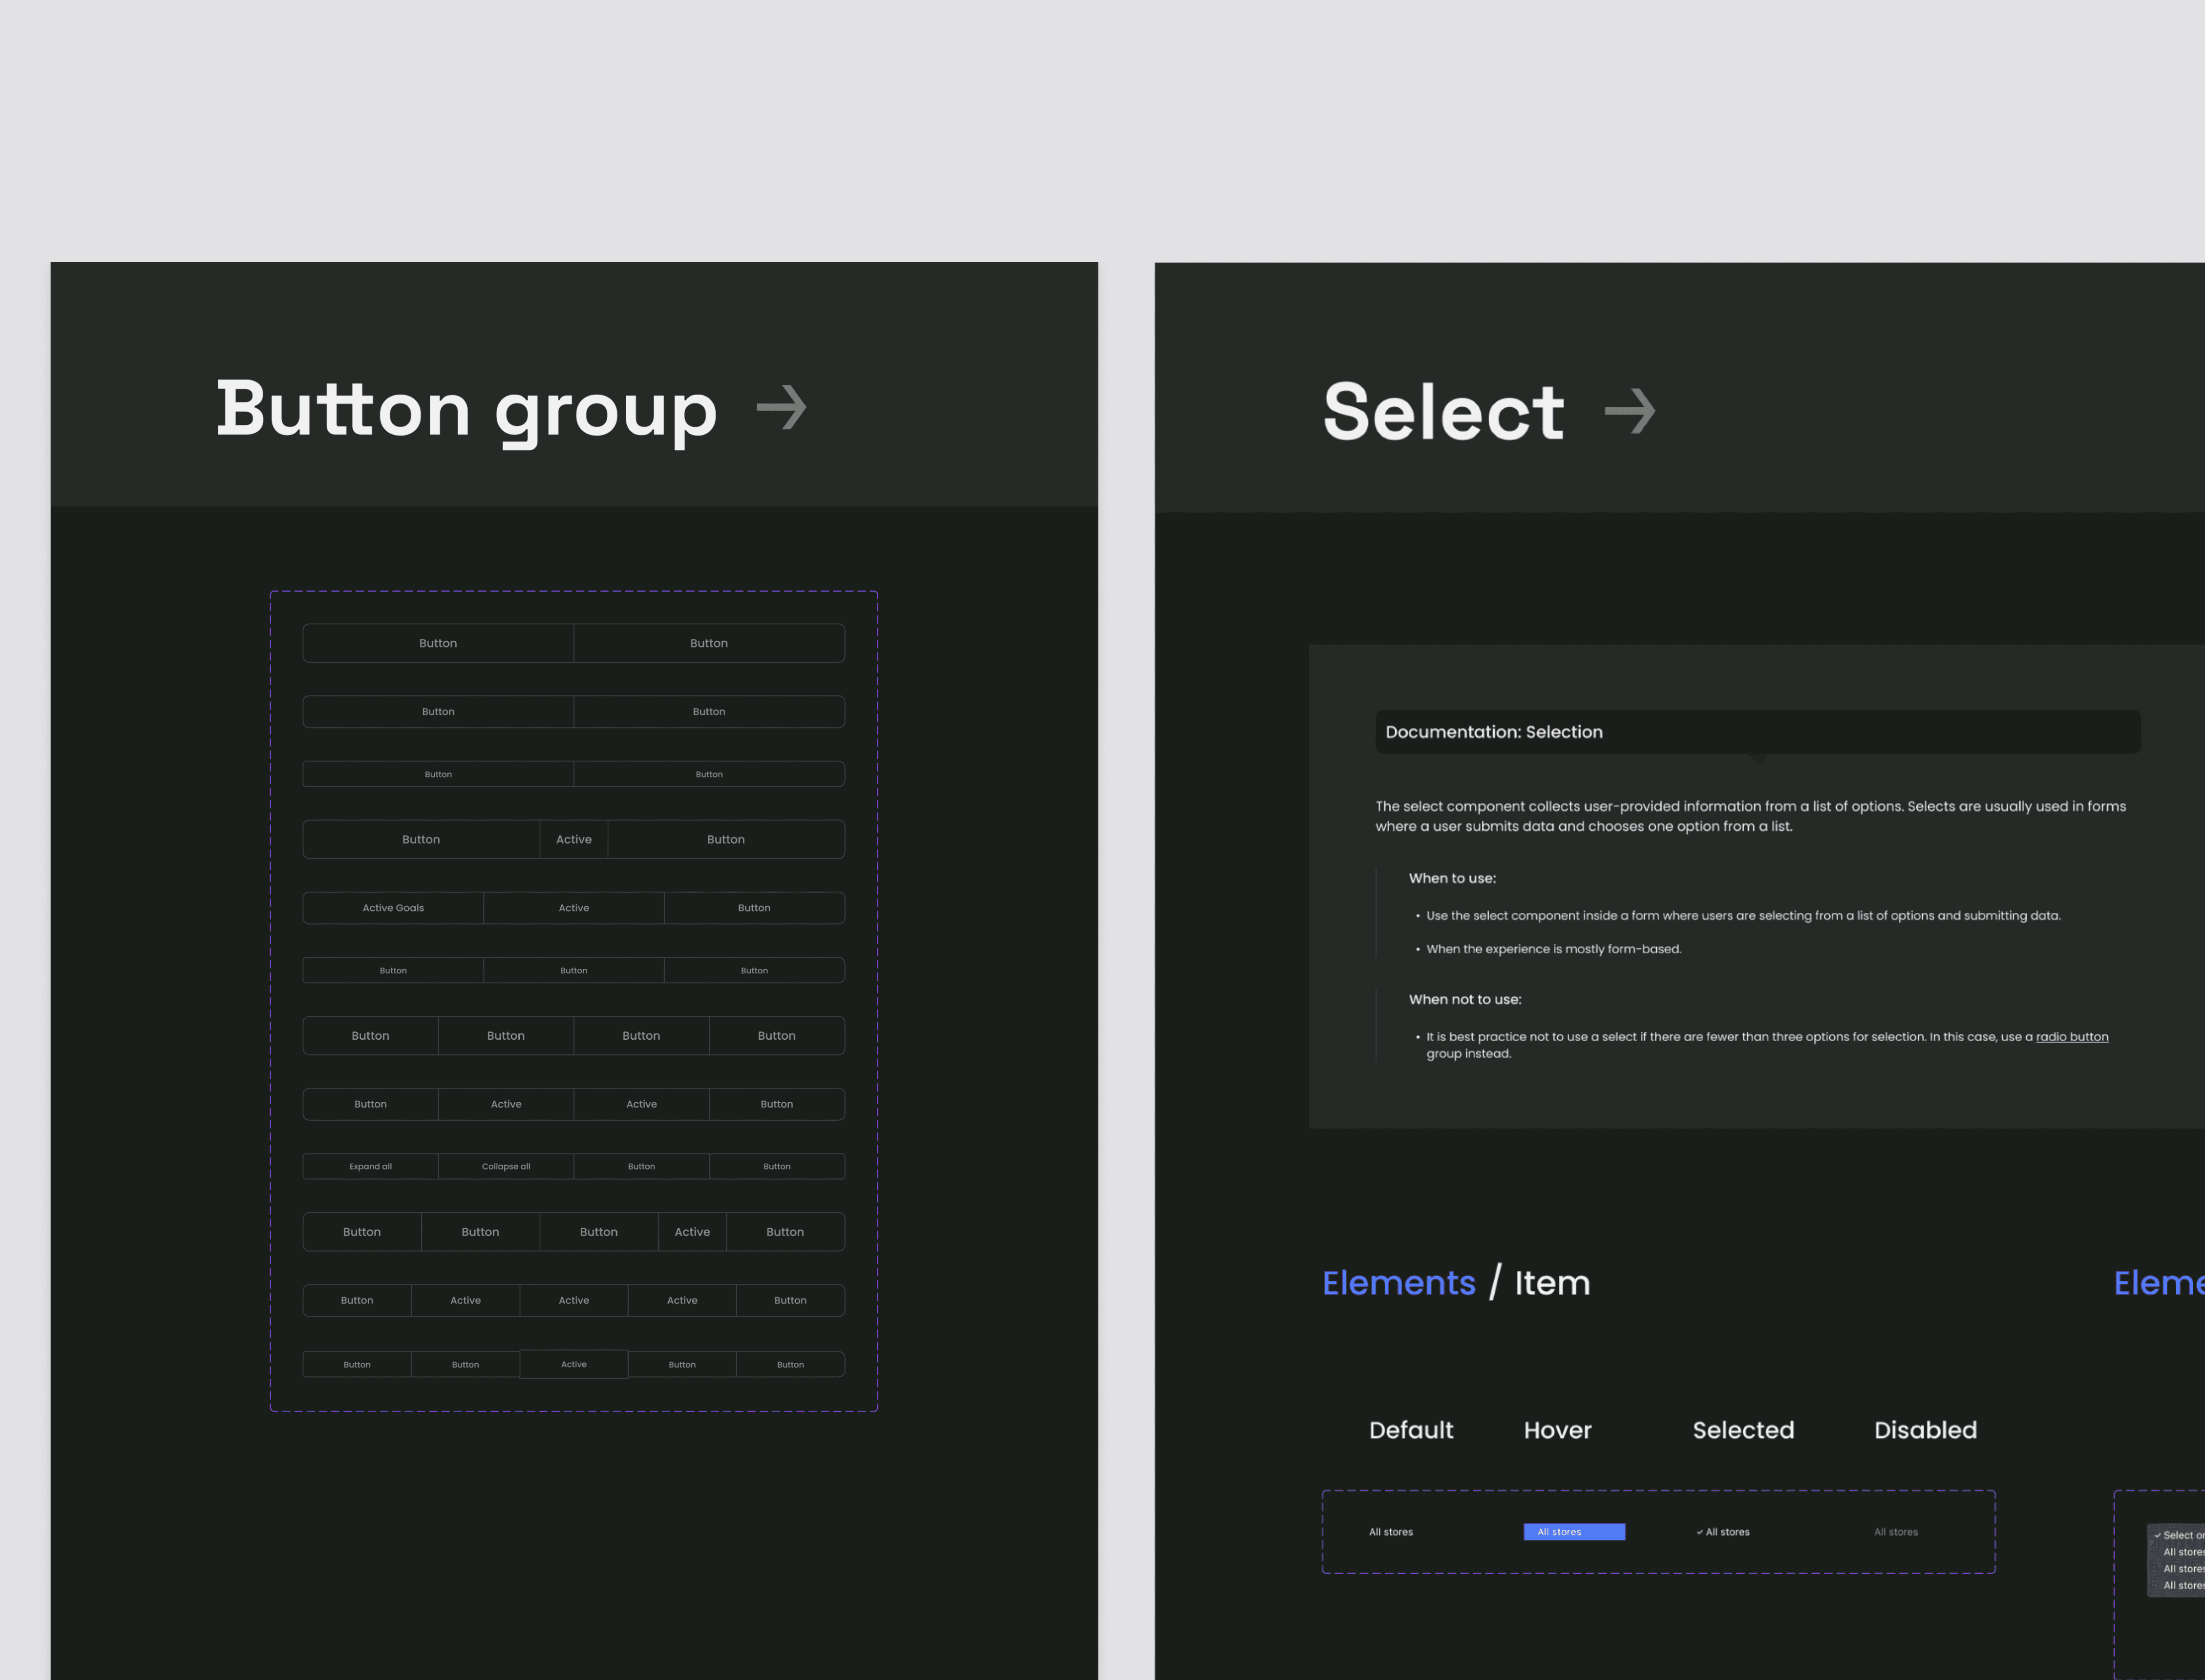2205x1680 pixels.
Task: Open the default-state "All stores" select
Action: click(1390, 1531)
